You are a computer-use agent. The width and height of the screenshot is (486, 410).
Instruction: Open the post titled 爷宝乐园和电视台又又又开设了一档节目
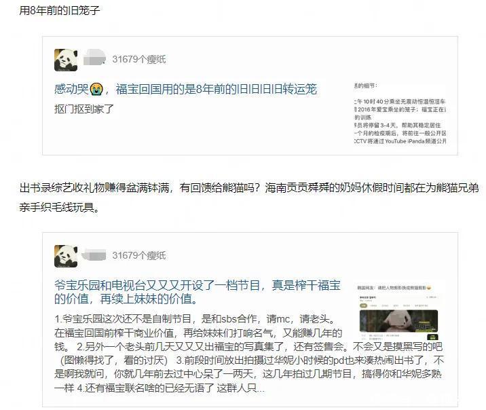click(197, 292)
